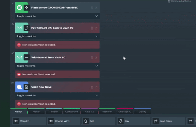Click the trash icon beside Delete all actions
The image size is (196, 127).
(169, 1)
